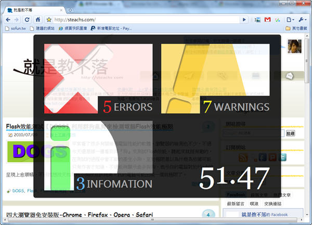Click the DOGS tag link
This screenshot has width=312, height=225.
(x=18, y=191)
